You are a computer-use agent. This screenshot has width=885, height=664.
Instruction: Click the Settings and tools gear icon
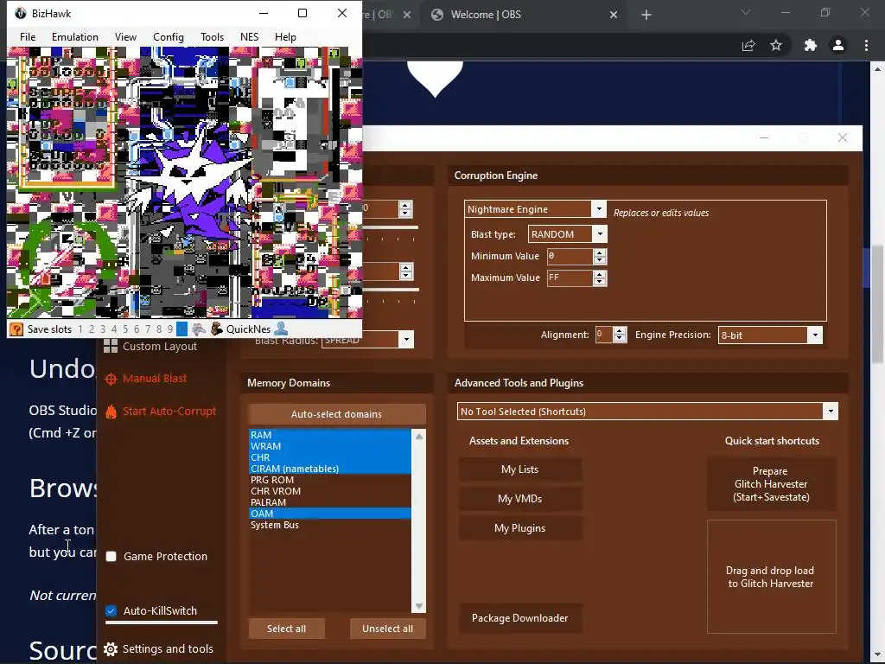111,649
